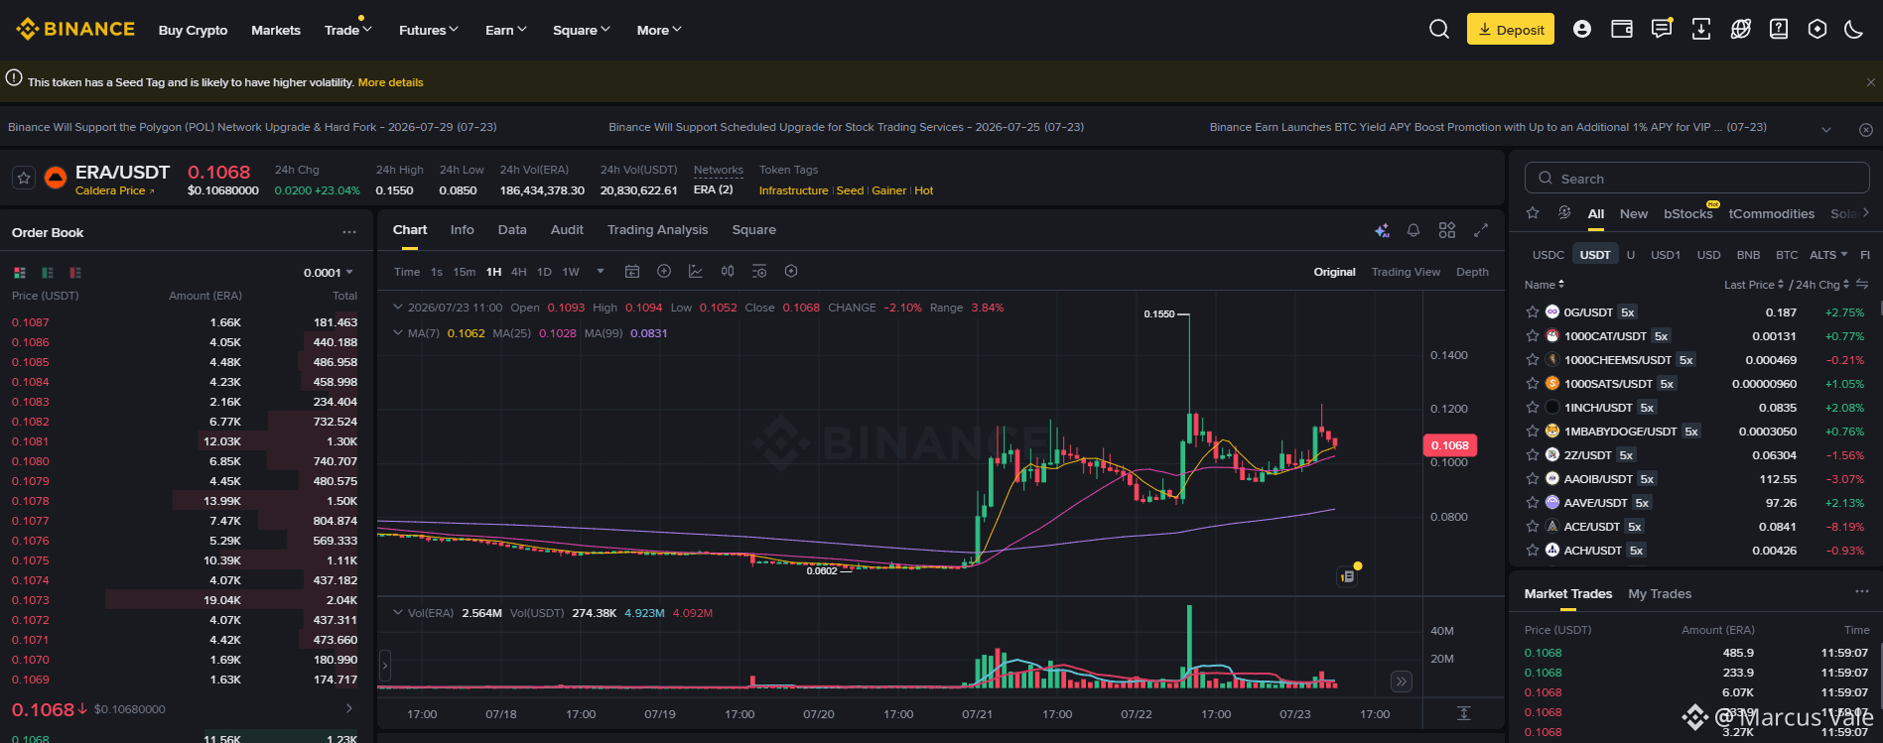This screenshot has height=743, width=1883.
Task: Open the chart display settings icon
Action: click(x=759, y=271)
